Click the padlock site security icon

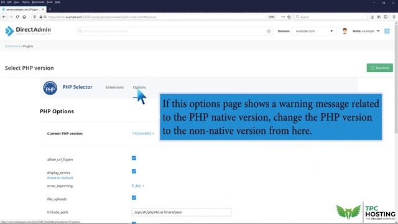pyautogui.click(x=40, y=17)
